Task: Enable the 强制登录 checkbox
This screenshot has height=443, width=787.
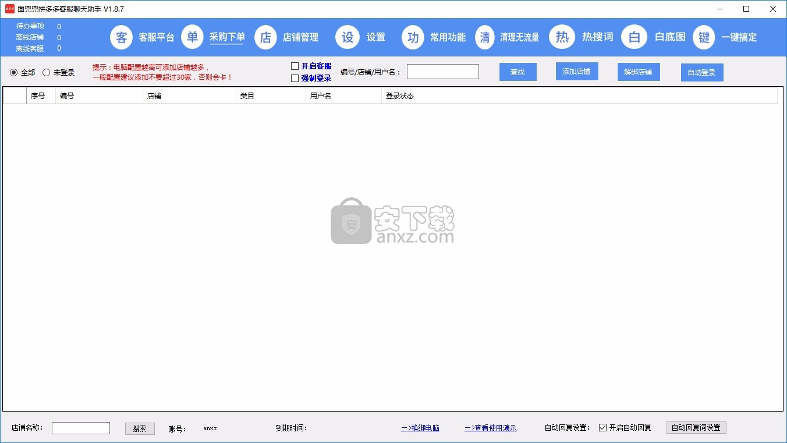Action: point(295,78)
